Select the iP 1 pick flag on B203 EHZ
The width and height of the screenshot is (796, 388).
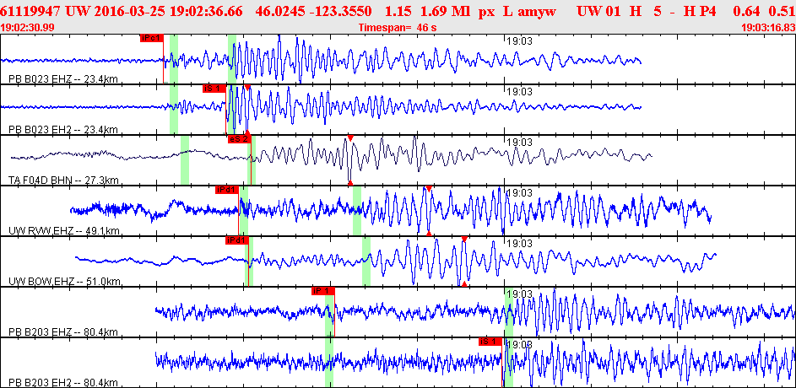pyautogui.click(x=322, y=291)
